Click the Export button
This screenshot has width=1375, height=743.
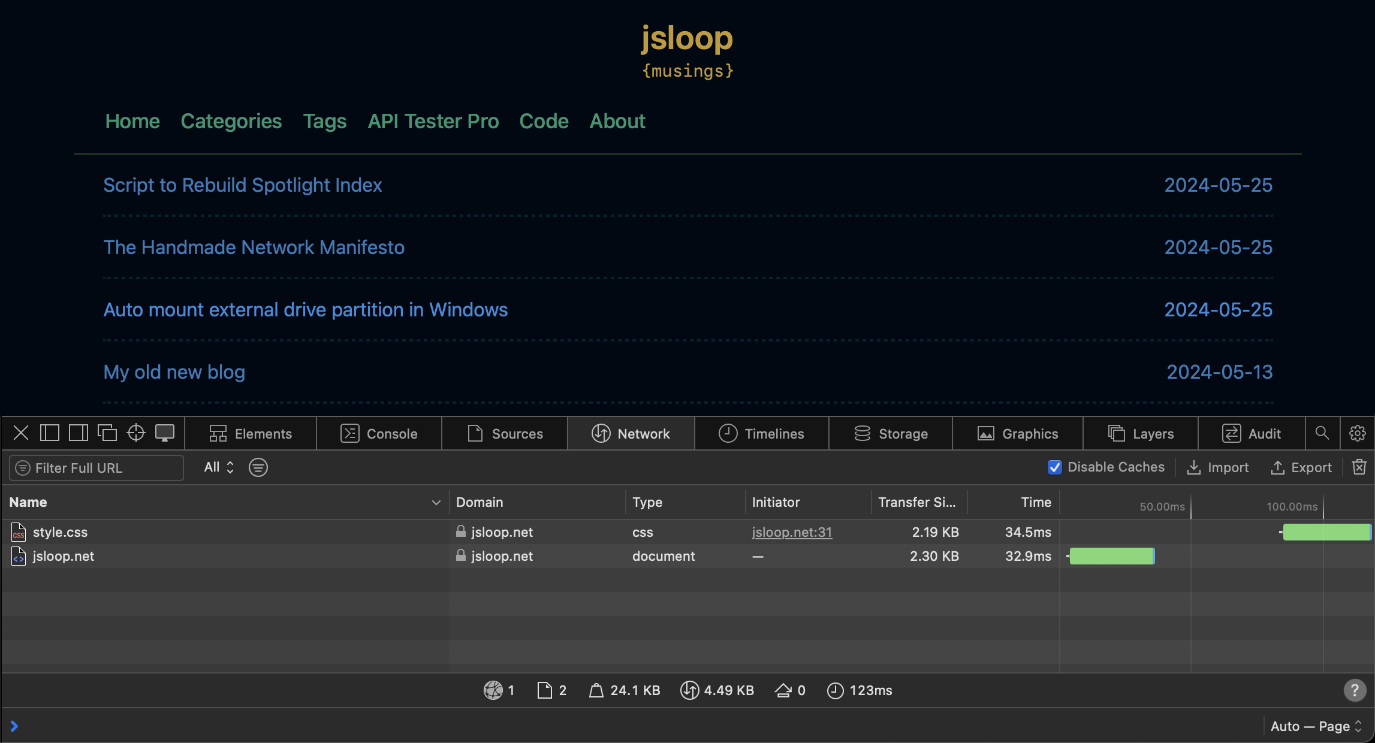(x=1301, y=467)
